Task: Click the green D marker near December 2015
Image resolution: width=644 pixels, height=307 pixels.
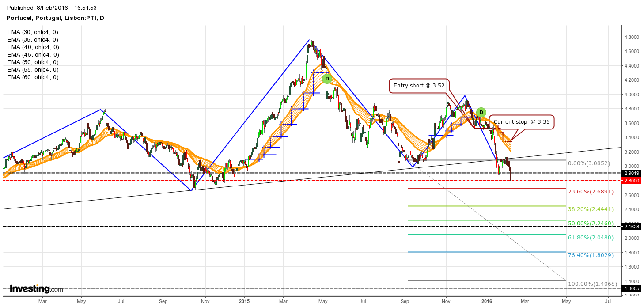Action: click(x=481, y=112)
